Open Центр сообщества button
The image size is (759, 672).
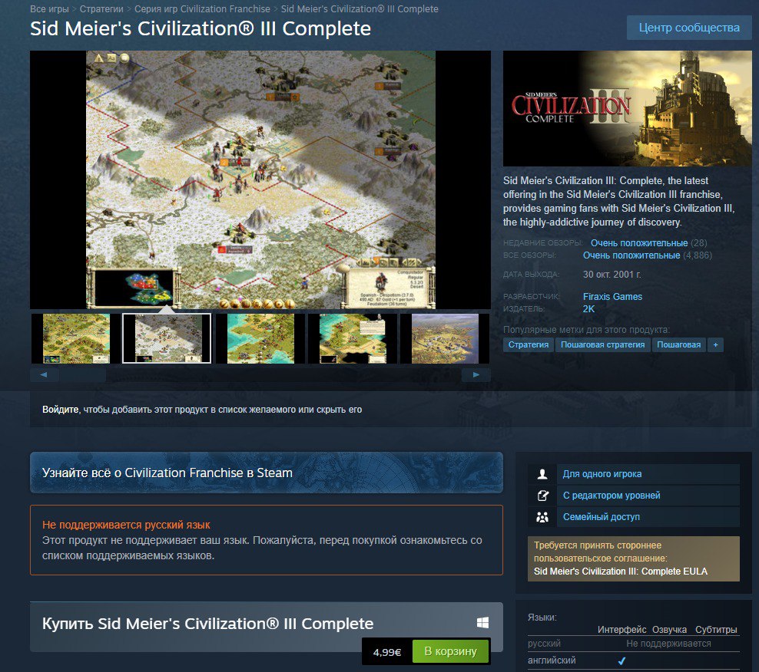pyautogui.click(x=689, y=28)
